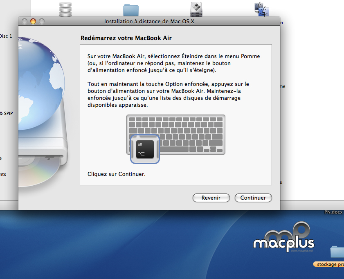
Task: Click the paragraph starting Sur votre MacBook Air
Action: click(174, 63)
